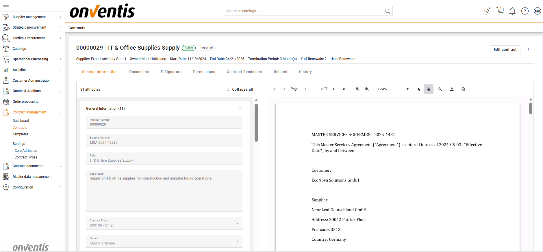The width and height of the screenshot is (543, 252).
Task: Open the shopping cart icon
Action: point(500,11)
